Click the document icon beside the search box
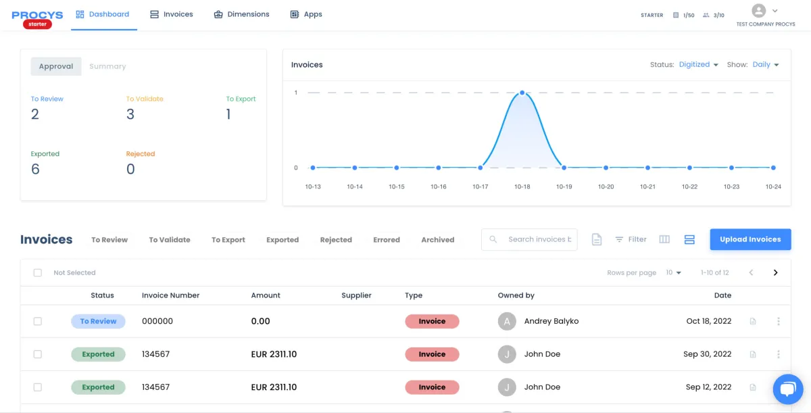This screenshot has height=413, width=811. (x=596, y=239)
